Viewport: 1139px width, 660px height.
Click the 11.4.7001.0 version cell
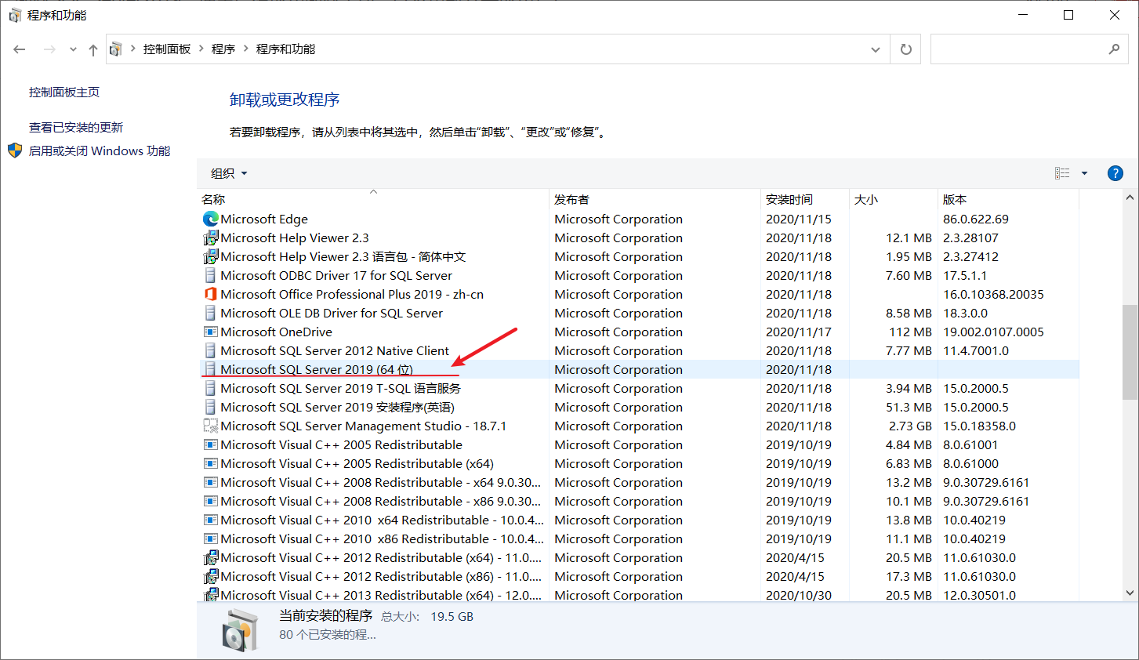click(x=976, y=350)
